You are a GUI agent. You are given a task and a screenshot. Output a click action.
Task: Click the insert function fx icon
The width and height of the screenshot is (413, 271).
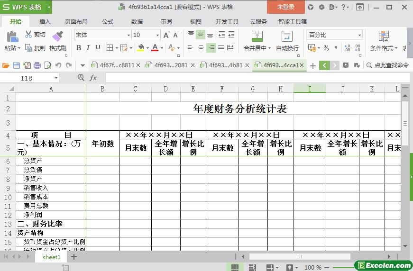tap(93, 78)
